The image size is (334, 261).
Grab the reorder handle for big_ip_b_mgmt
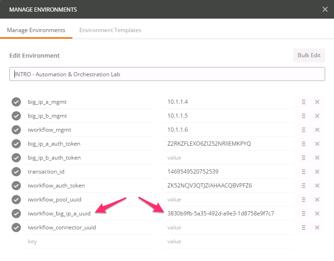[303, 116]
